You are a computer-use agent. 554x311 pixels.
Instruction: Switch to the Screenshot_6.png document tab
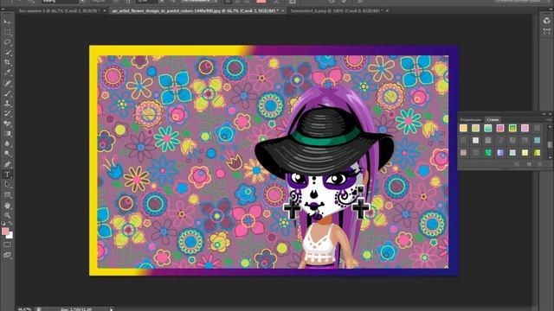tap(336, 11)
